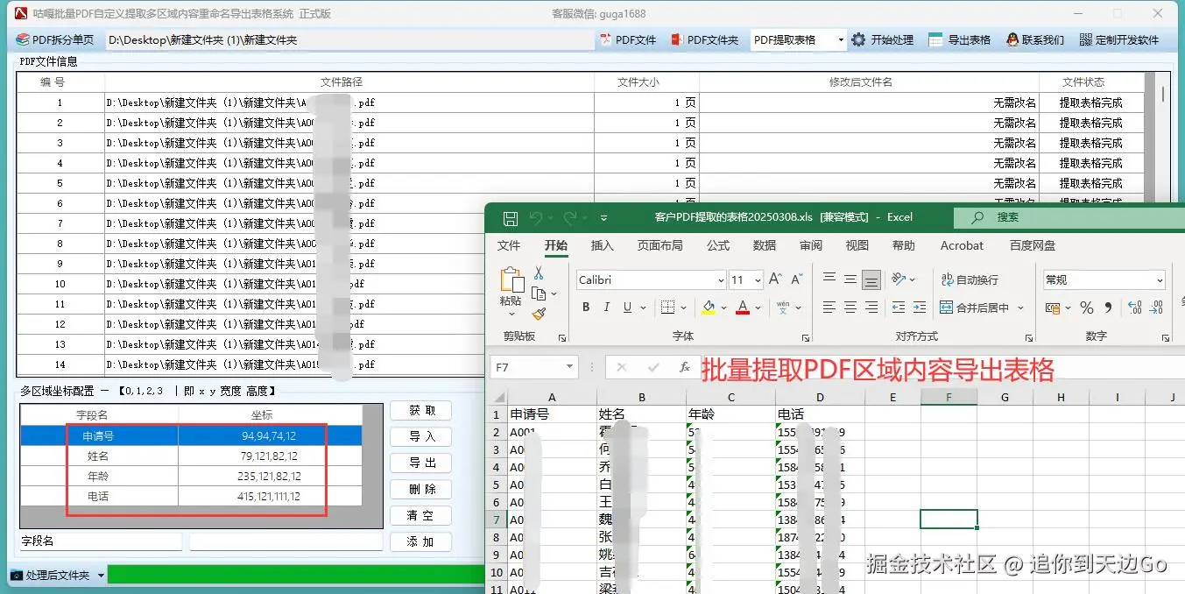Toggle Italic formatting in Excel ribbon
The height and width of the screenshot is (594, 1185).
[606, 308]
